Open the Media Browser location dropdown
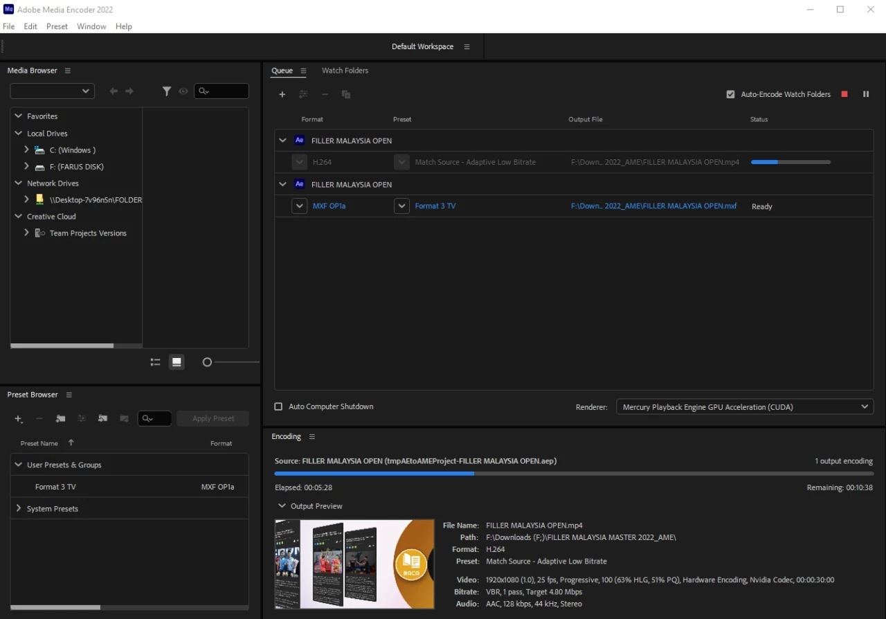 pos(52,91)
